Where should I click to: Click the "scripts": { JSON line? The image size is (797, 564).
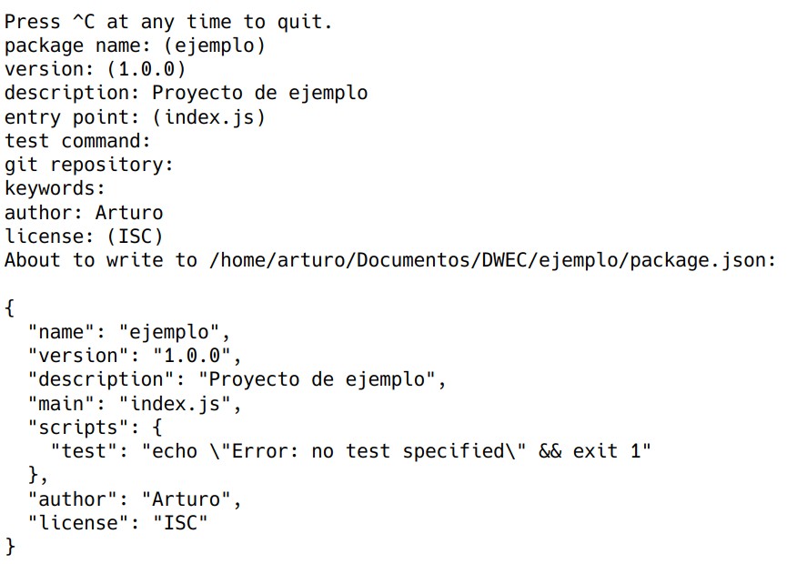tap(95, 427)
